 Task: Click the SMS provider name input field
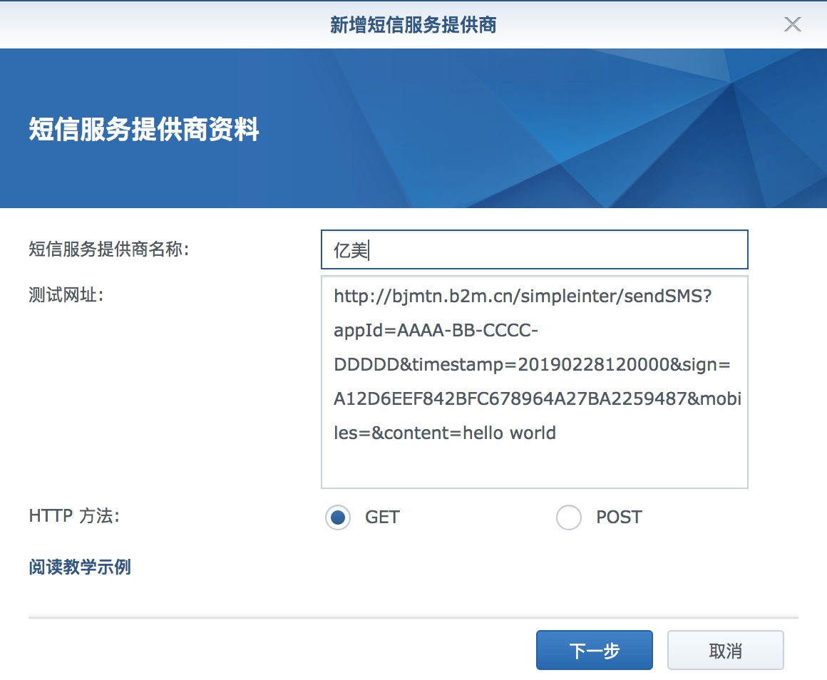[534, 249]
